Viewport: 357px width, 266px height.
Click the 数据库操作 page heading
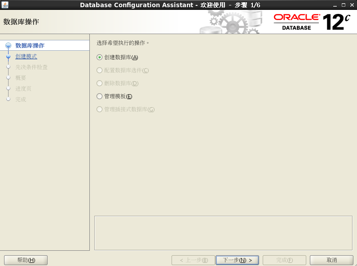(21, 22)
